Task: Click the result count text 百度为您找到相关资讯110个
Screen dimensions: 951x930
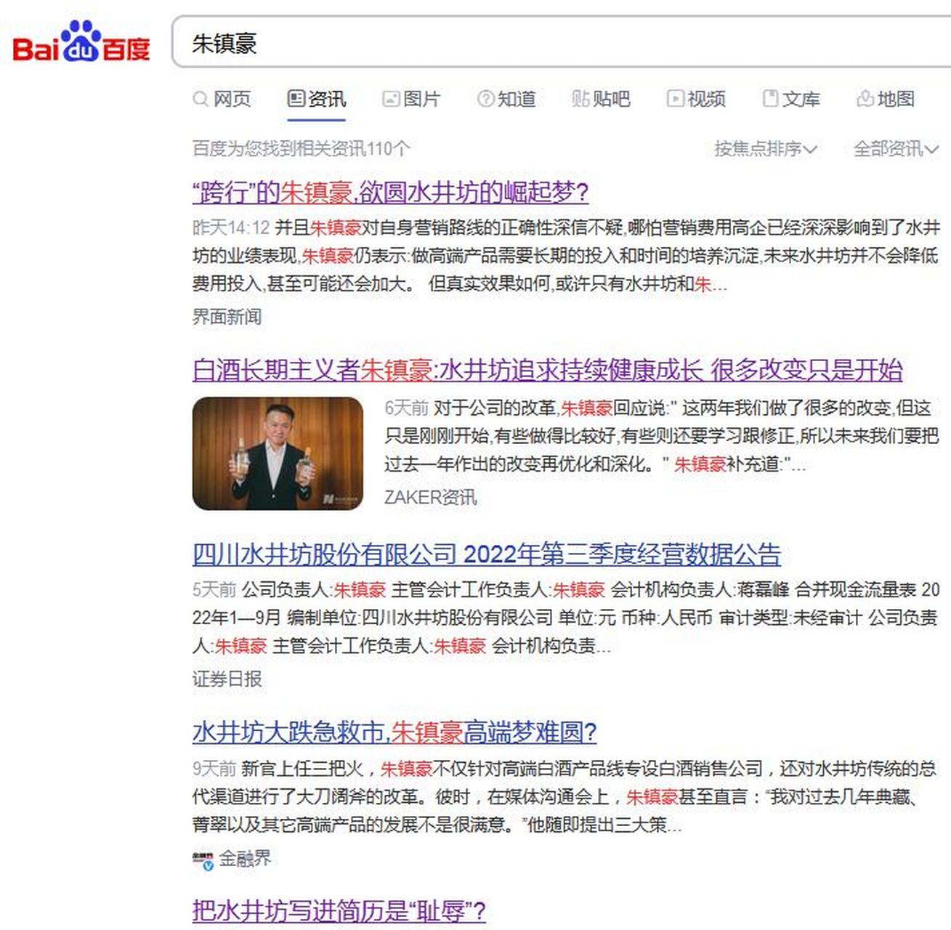Action: point(301,149)
